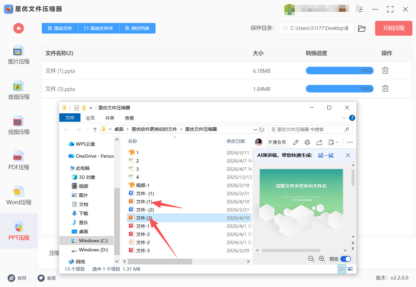Expand the address bar history dropdown

click(255, 130)
